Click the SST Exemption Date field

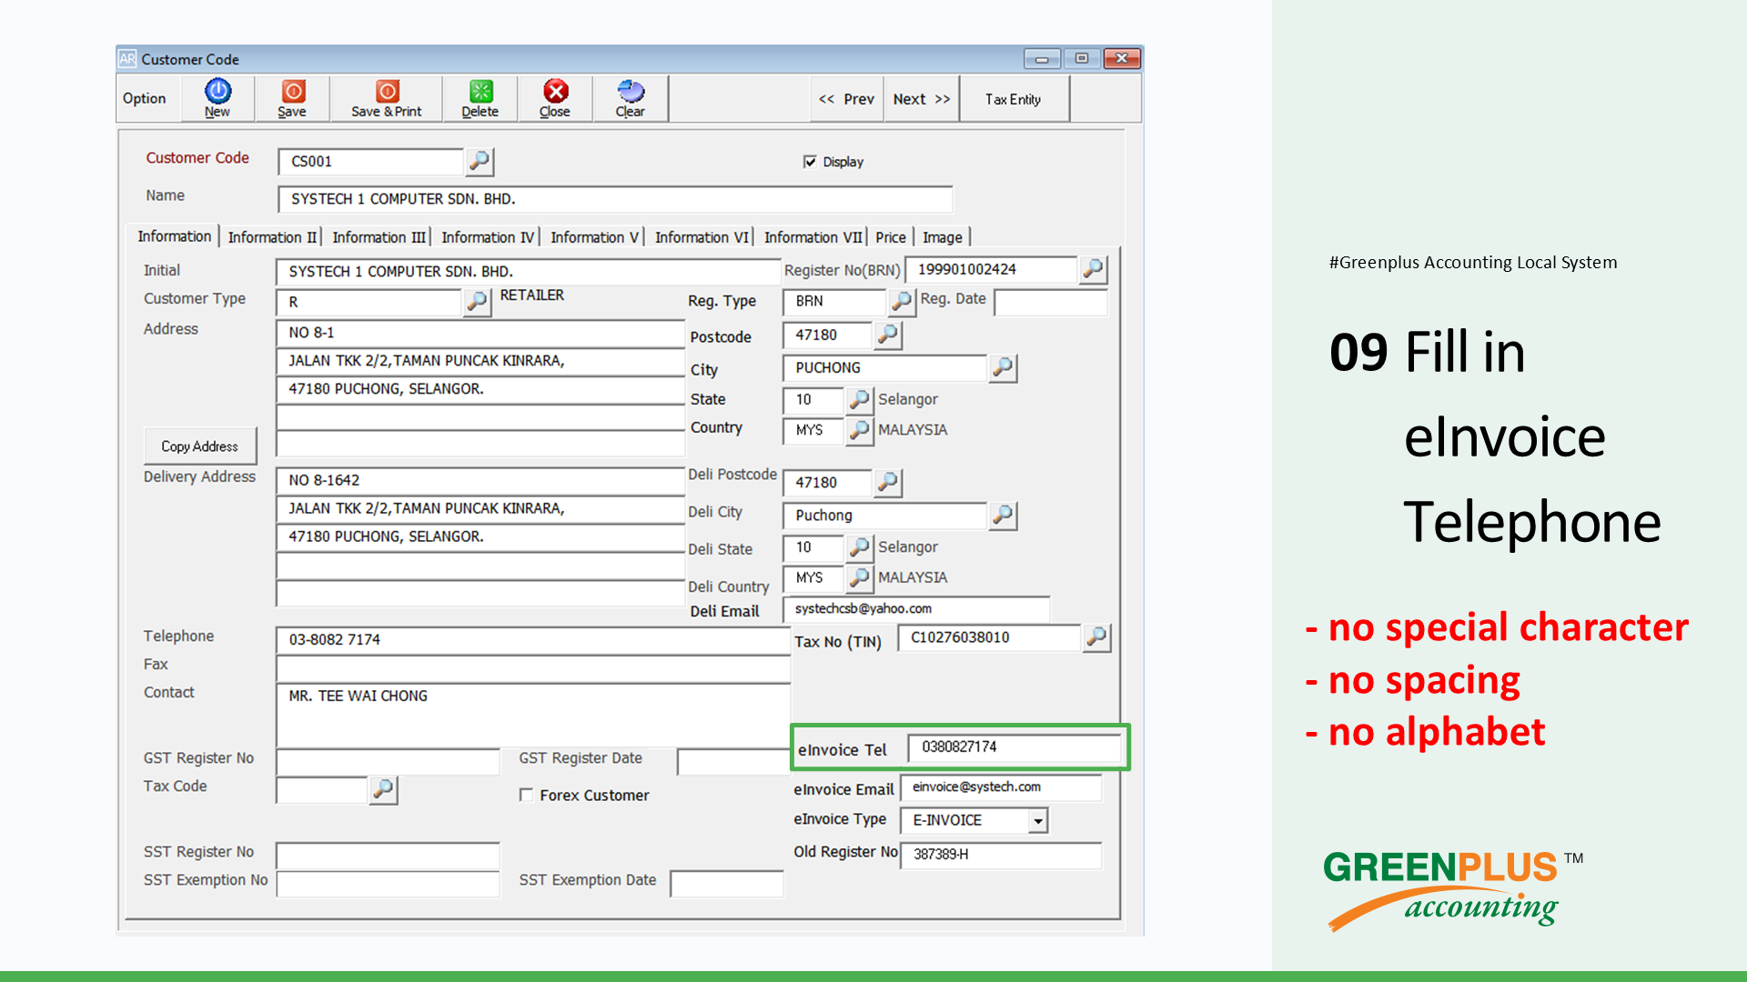(x=727, y=884)
